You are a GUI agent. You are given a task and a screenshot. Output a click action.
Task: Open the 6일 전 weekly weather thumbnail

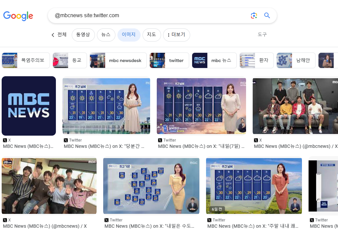pyautogui.click(x=254, y=186)
